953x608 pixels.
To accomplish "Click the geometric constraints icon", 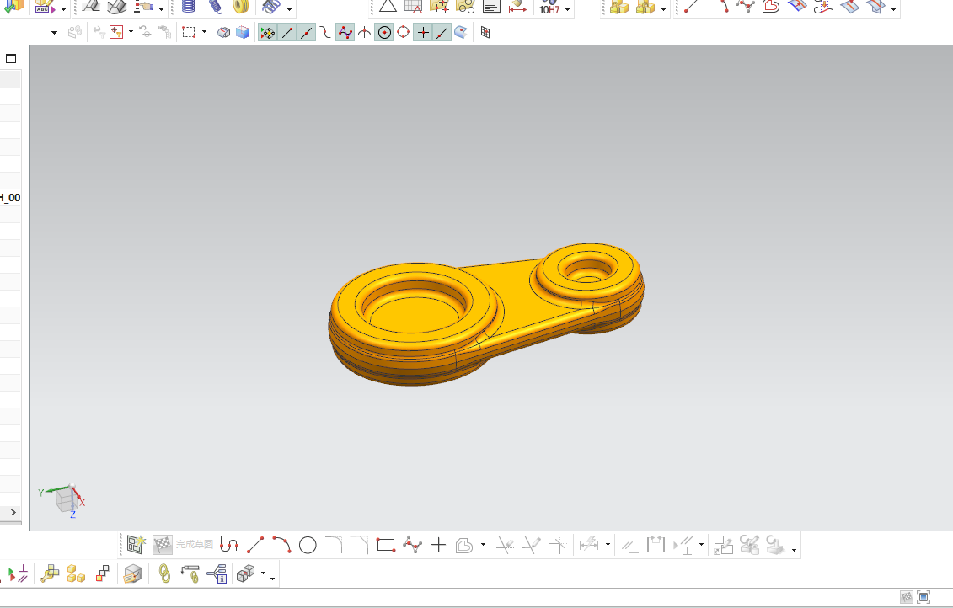I will pos(629,545).
